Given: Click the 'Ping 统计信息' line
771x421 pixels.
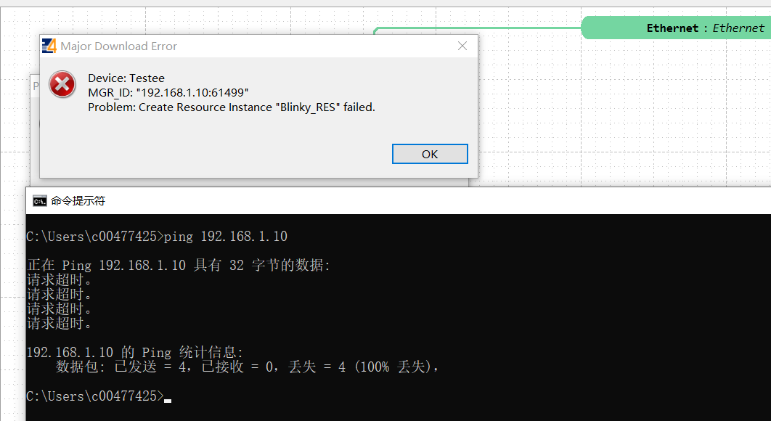Looking at the screenshot, I should click(135, 352).
